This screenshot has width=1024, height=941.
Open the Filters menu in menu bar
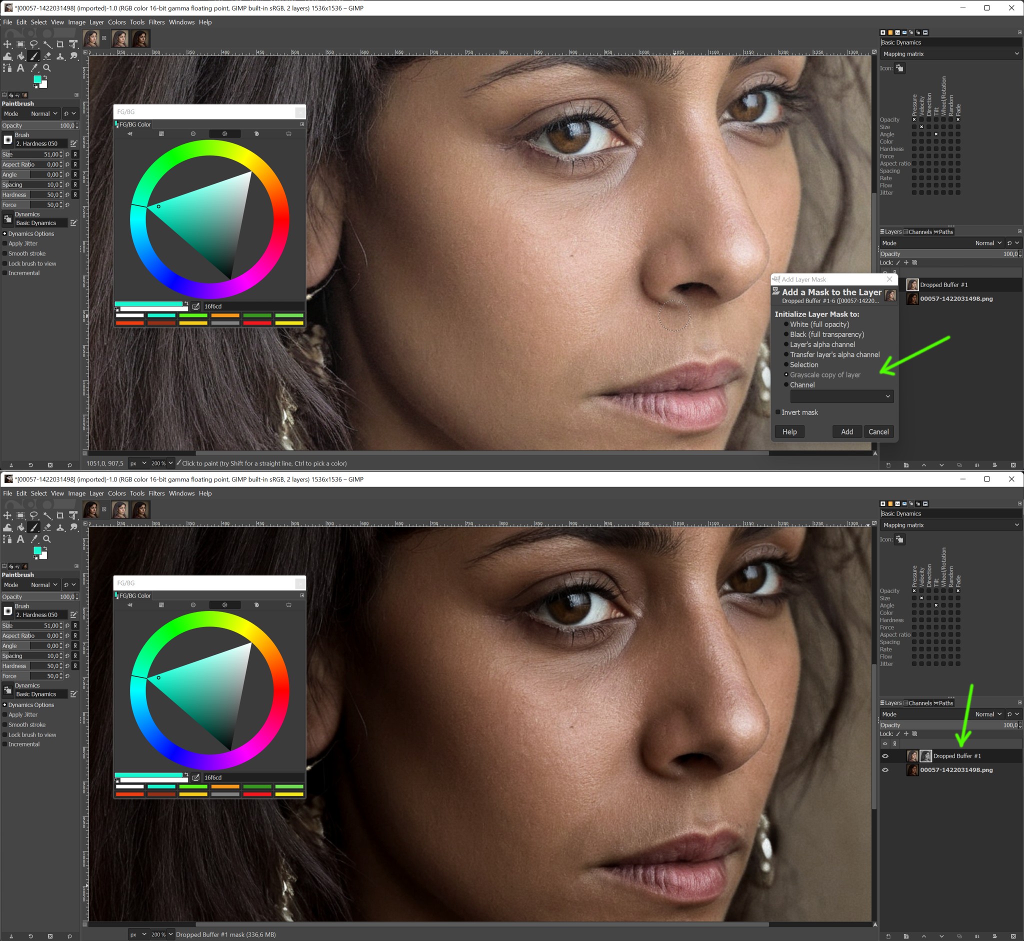click(x=158, y=21)
